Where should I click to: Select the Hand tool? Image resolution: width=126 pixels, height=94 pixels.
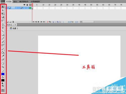[x=3, y=63]
